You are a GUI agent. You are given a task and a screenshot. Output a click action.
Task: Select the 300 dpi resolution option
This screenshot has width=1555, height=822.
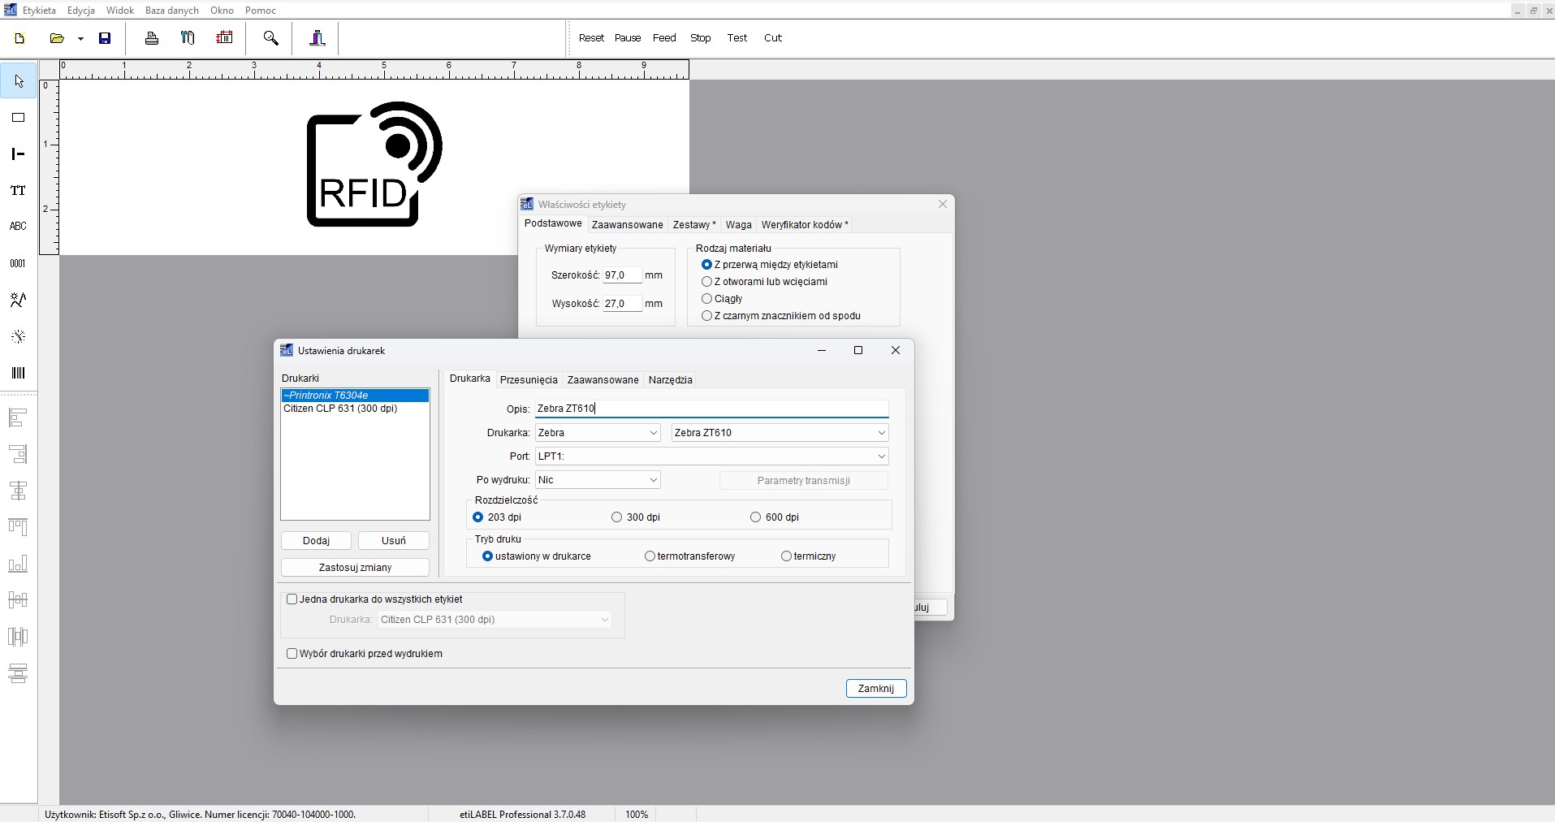coord(617,517)
